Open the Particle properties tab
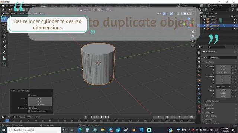The height and width of the screenshot is (133, 238). click(199, 89)
